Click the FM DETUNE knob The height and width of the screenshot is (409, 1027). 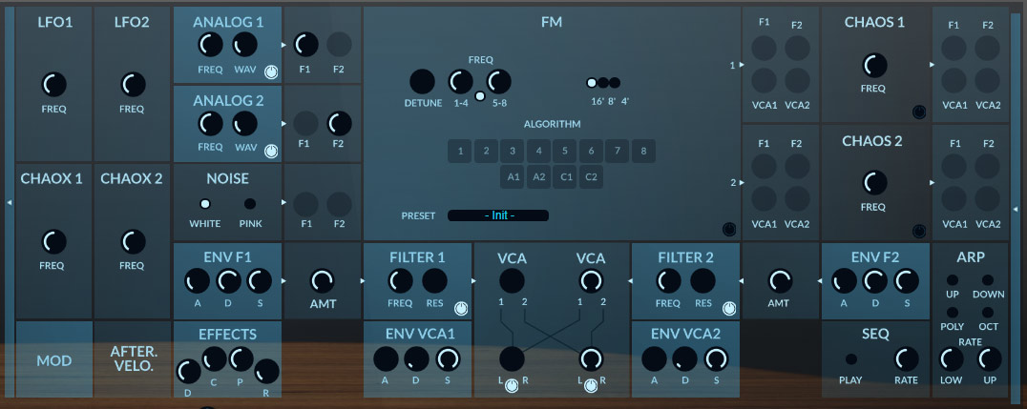[x=422, y=82]
